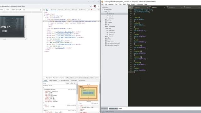Click the Sublime status bar panel switcher icon

pos(103,112)
